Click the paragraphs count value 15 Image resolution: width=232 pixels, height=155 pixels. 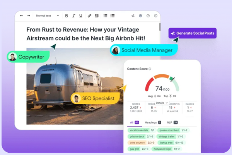[171, 108]
